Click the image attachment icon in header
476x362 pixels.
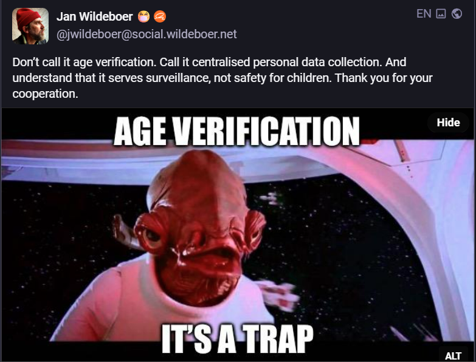pyautogui.click(x=441, y=13)
